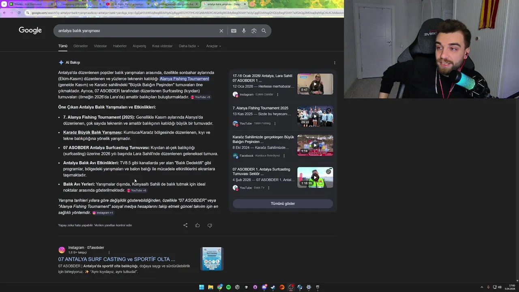Click the Tümünü göster button

pyautogui.click(x=283, y=204)
